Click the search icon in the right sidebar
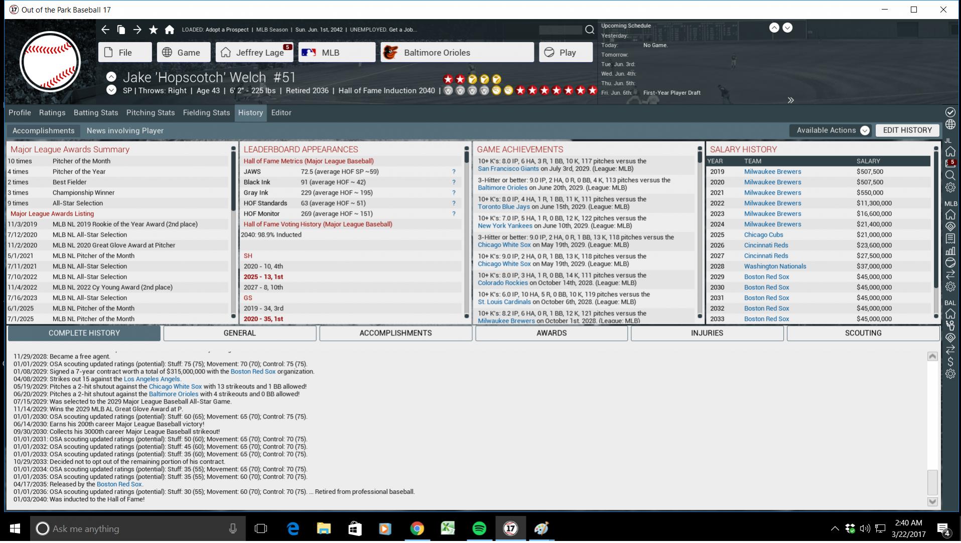 (x=950, y=175)
